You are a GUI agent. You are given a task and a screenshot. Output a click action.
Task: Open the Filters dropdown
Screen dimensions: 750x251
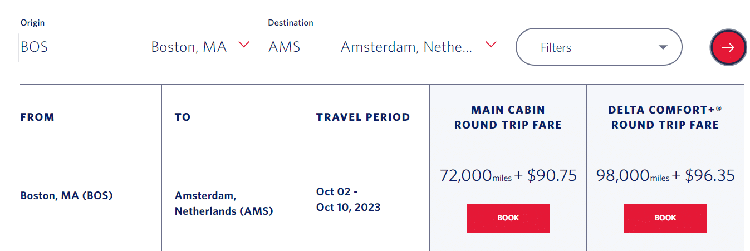point(599,47)
